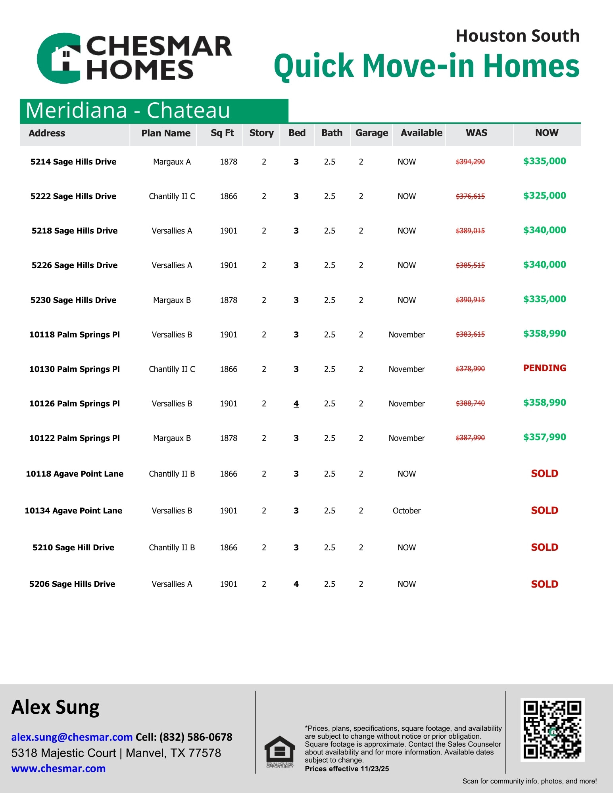Click the NOW price column header
The image size is (613, 793).
tap(546, 133)
